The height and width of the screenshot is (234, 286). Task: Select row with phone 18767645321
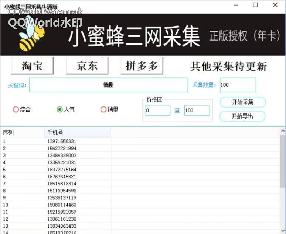(x=140, y=177)
